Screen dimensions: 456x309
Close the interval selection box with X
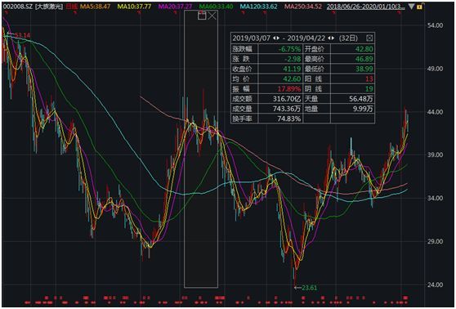pyautogui.click(x=212, y=16)
